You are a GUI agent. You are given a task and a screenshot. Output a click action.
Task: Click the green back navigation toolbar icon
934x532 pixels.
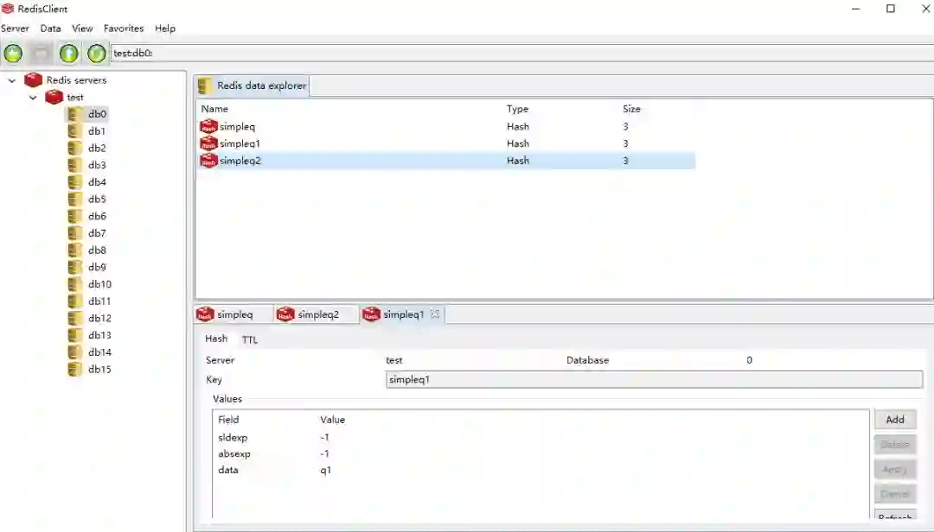(x=13, y=53)
